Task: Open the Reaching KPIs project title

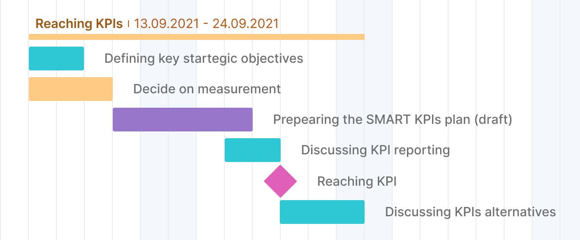Action: pos(79,23)
